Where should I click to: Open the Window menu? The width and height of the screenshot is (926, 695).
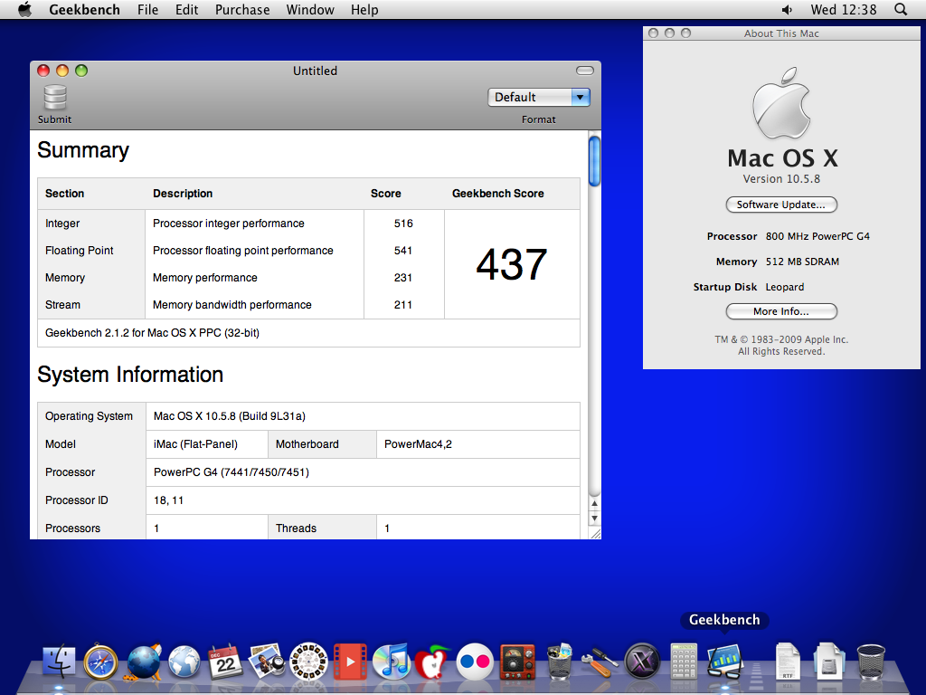pyautogui.click(x=310, y=9)
